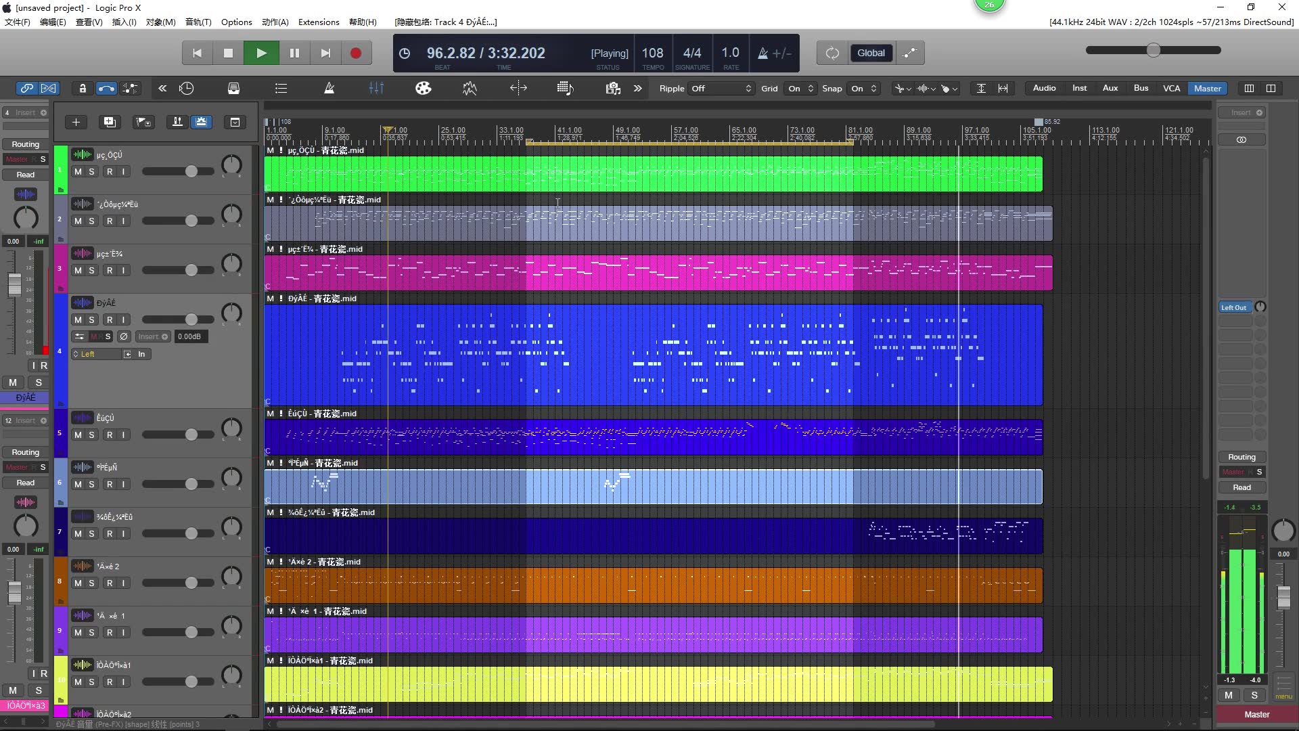Image resolution: width=1299 pixels, height=731 pixels.
Task: Open the Ripple dropdown set to Off
Action: pos(719,88)
